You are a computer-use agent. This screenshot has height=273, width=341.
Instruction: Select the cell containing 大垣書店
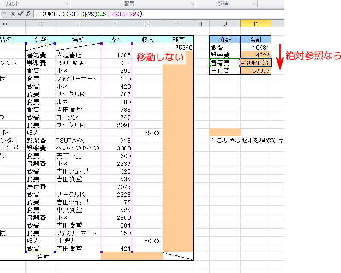coord(78,55)
